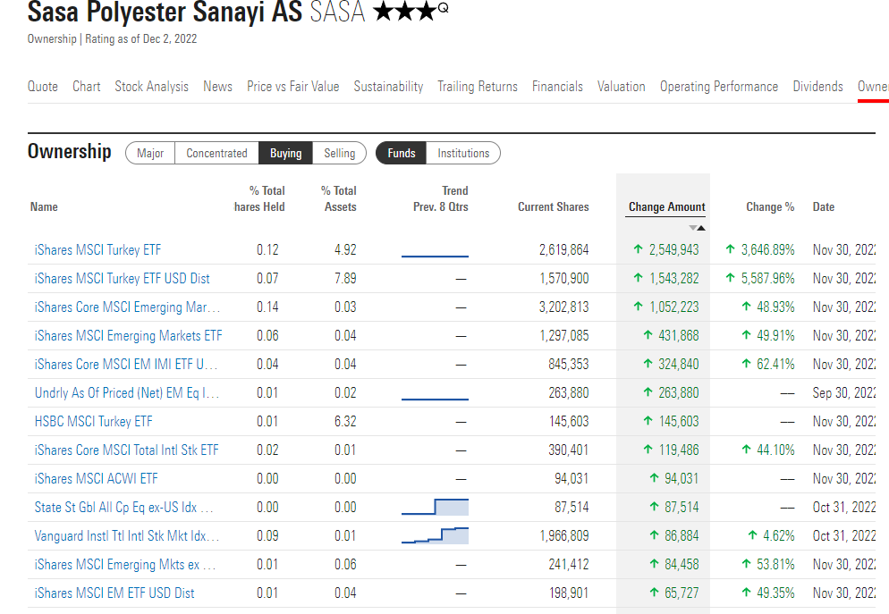Open the Price vs Fair Value tab
The width and height of the screenshot is (889, 614).
[x=292, y=86]
